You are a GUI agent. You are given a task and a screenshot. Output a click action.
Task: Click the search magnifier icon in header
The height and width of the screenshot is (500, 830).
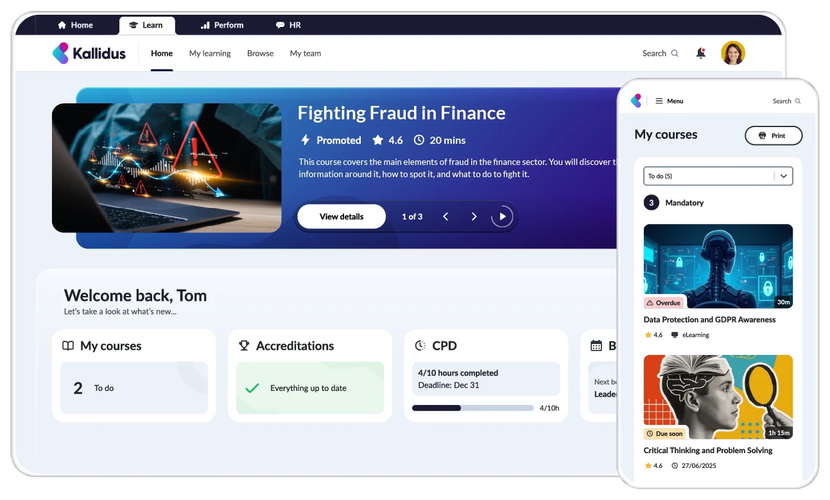pyautogui.click(x=675, y=53)
